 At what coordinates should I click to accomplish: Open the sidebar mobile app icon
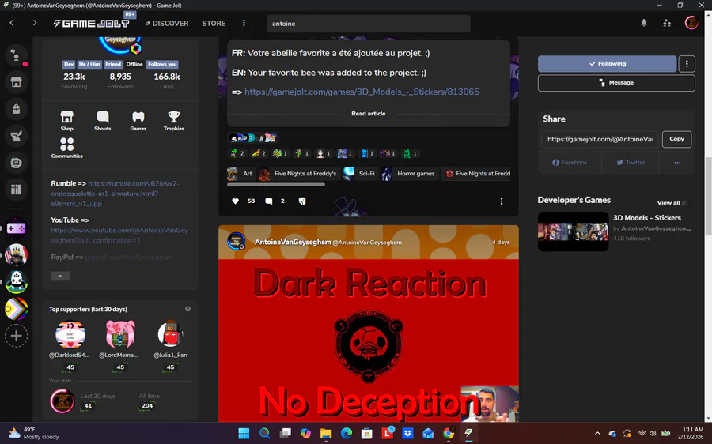click(x=16, y=163)
